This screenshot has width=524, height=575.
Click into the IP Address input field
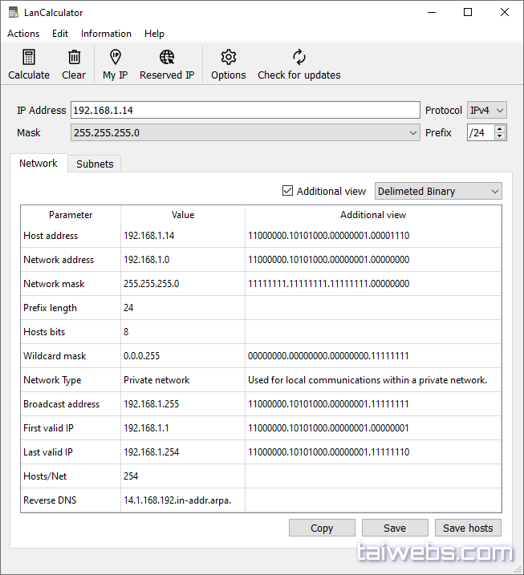tap(245, 110)
